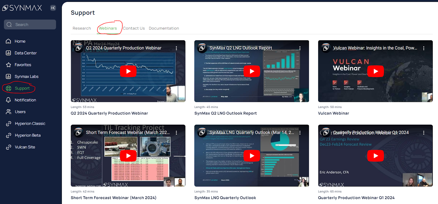Open Data Center from the sidebar icon
The width and height of the screenshot is (438, 204).
(8, 53)
